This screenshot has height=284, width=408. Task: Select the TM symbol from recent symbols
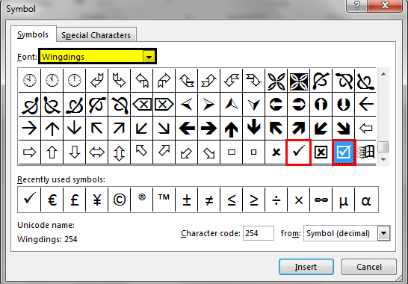click(164, 200)
